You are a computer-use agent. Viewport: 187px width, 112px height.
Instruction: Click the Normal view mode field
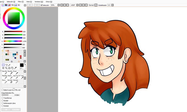click(91, 5)
